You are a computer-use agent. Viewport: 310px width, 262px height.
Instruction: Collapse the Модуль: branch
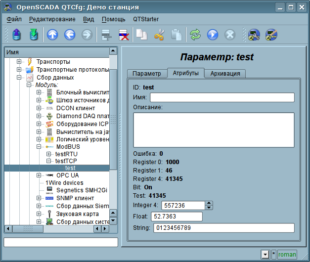tap(29, 85)
